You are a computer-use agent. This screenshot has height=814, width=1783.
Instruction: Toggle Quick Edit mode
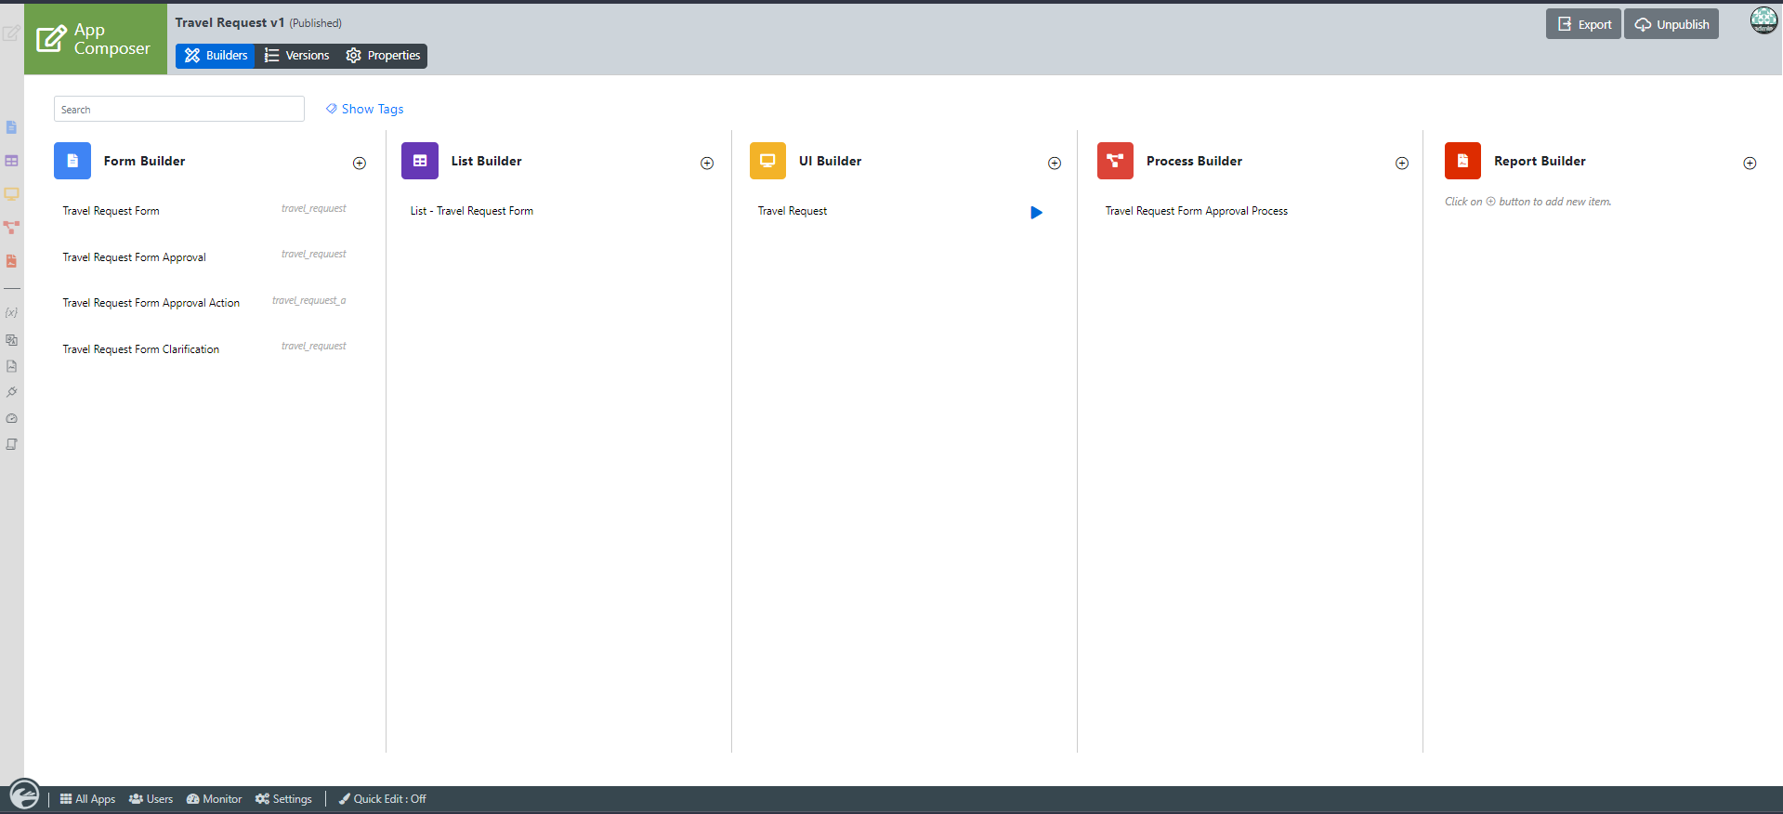pyautogui.click(x=382, y=799)
